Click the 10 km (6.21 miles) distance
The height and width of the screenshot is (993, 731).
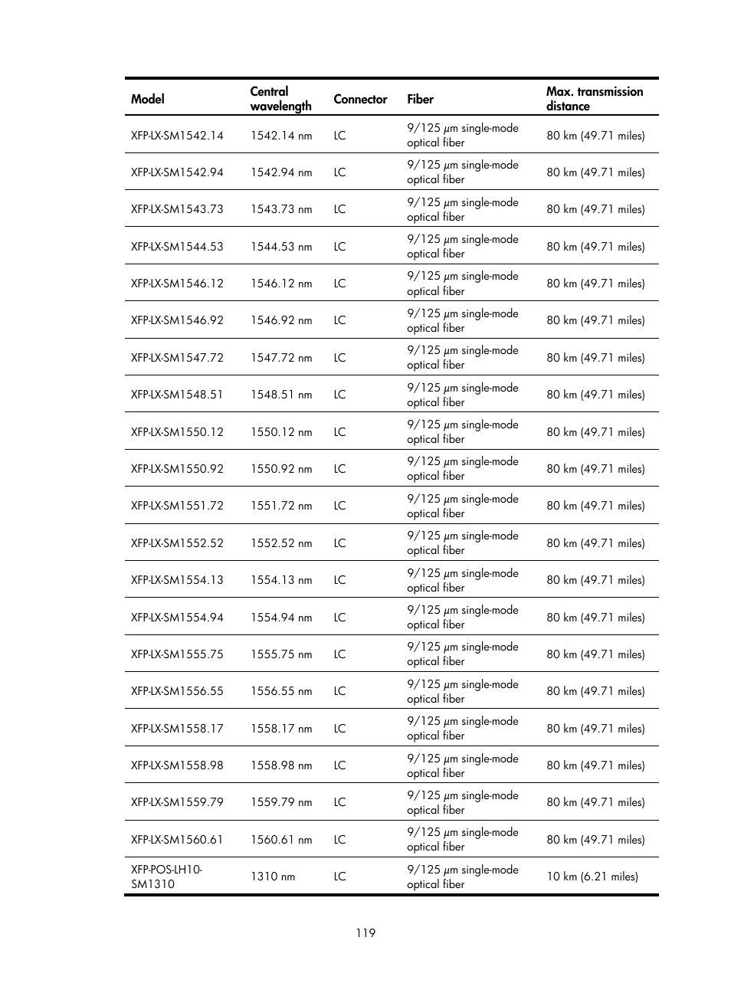tap(592, 877)
